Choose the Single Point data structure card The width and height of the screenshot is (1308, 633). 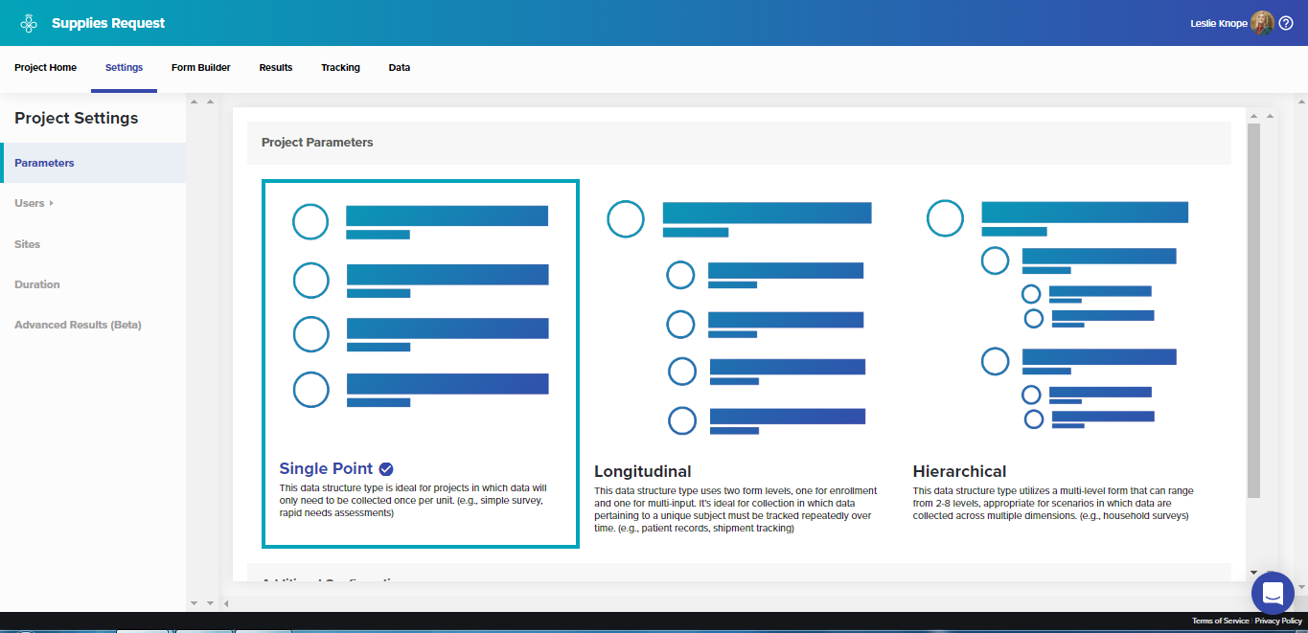[421, 364]
